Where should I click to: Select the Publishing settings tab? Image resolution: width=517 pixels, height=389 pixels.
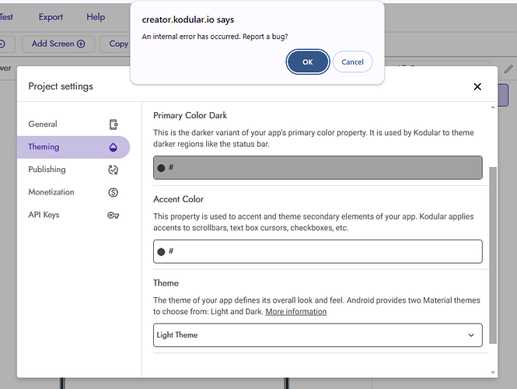click(47, 170)
